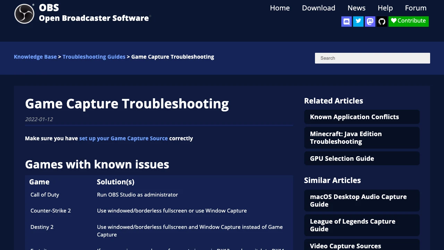Click the Destiny 2 table cell

42,227
